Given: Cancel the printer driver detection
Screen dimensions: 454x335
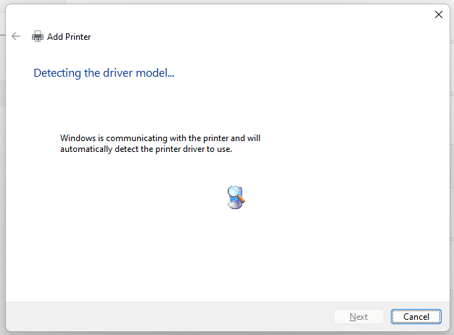Looking at the screenshot, I should 416,316.
